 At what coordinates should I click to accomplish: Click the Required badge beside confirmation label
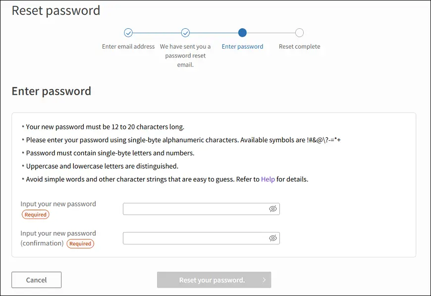pos(80,243)
